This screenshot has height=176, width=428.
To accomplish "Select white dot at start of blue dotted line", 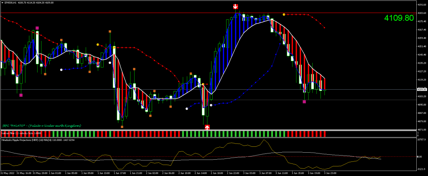I will [x=61, y=70].
